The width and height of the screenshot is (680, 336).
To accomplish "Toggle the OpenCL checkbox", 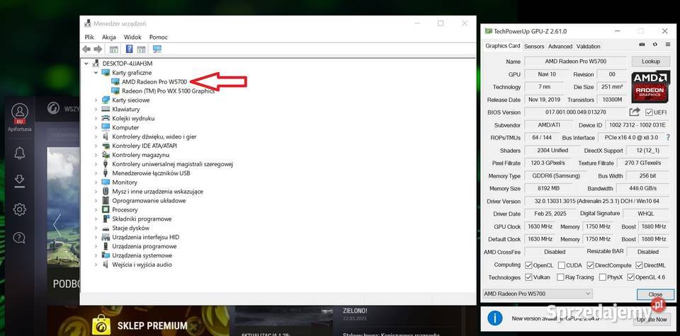I will point(528,265).
